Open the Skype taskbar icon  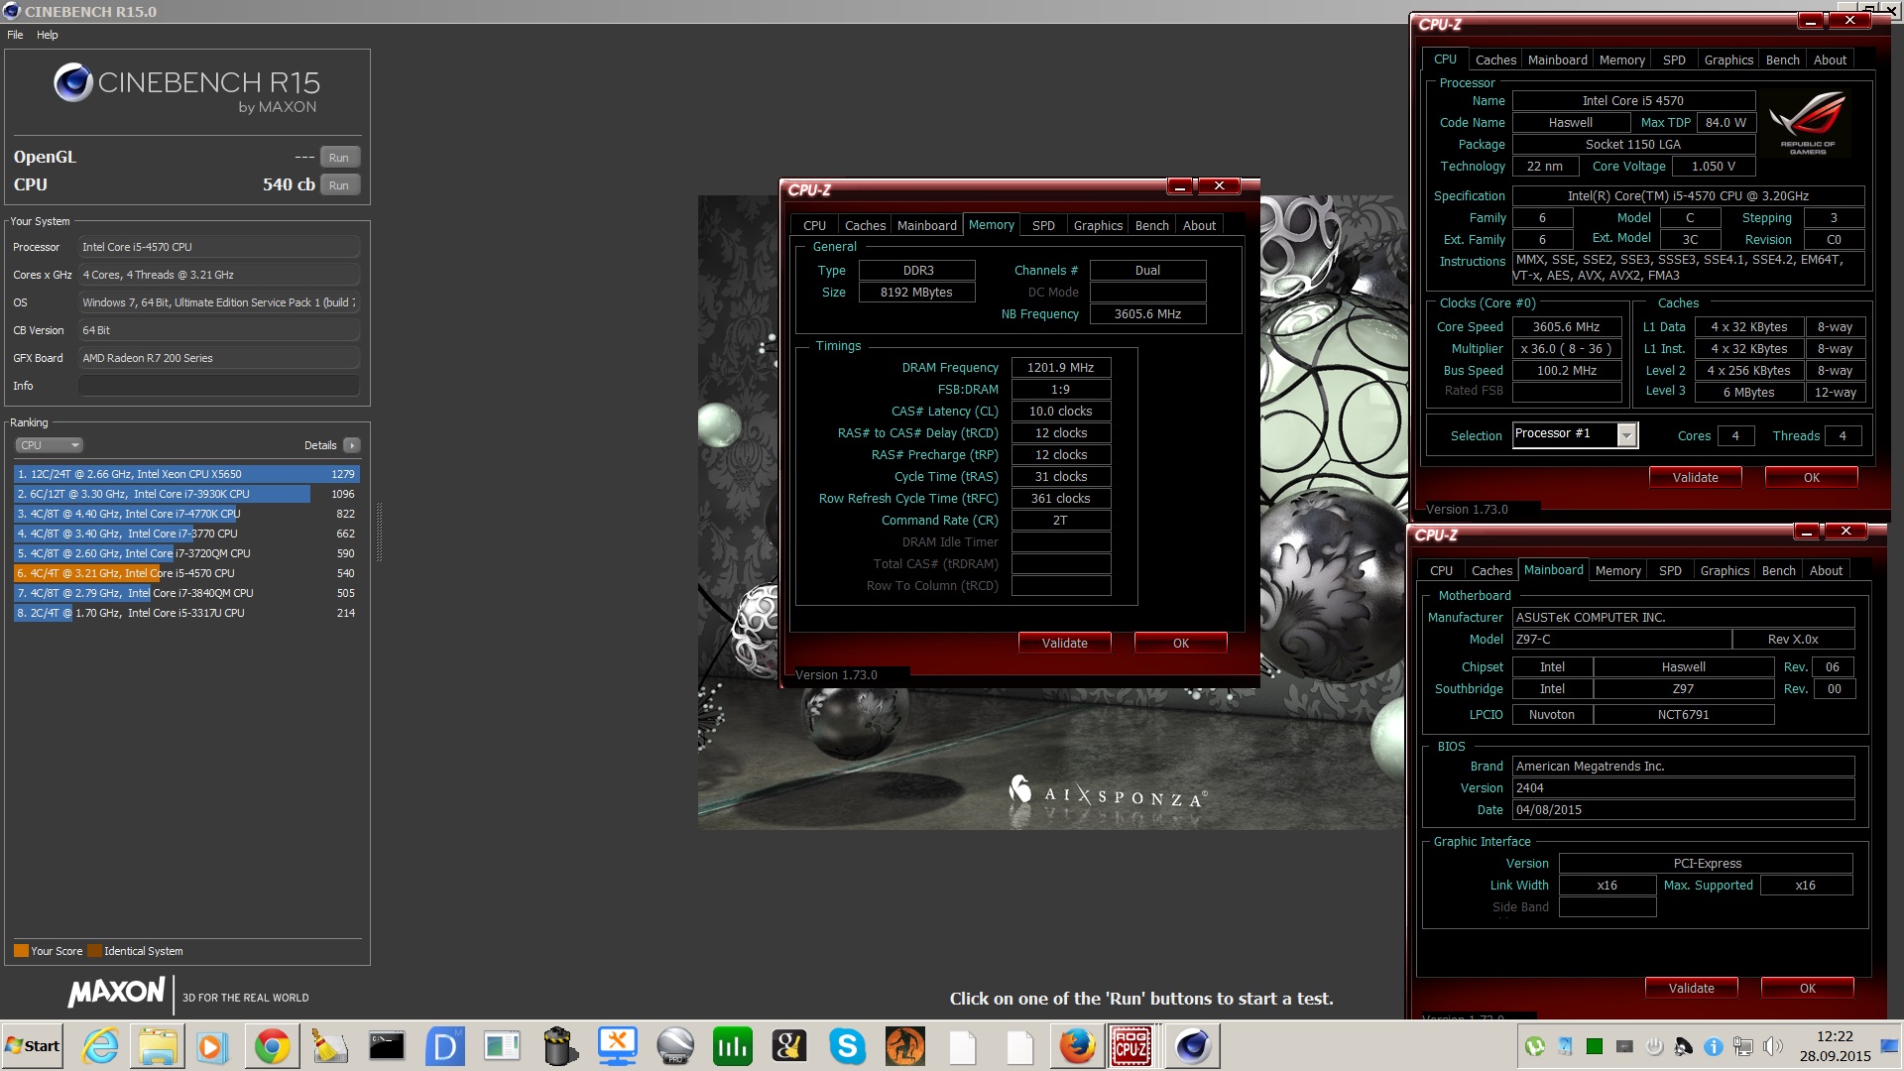[x=847, y=1046]
